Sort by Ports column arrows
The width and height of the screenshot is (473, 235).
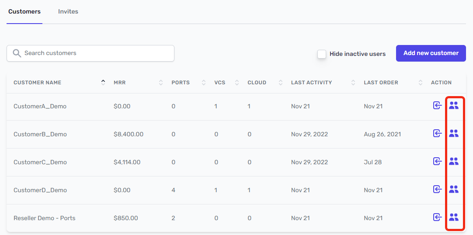point(204,83)
